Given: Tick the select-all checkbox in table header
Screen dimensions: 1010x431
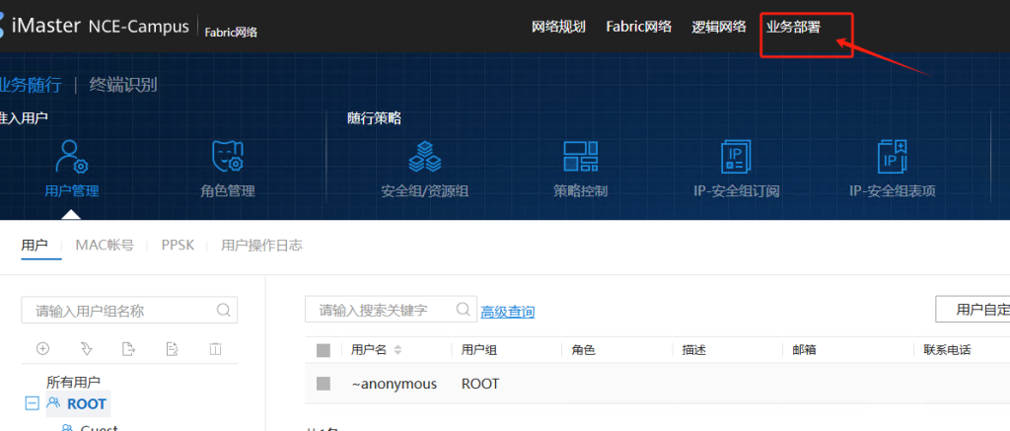Looking at the screenshot, I should [x=324, y=350].
